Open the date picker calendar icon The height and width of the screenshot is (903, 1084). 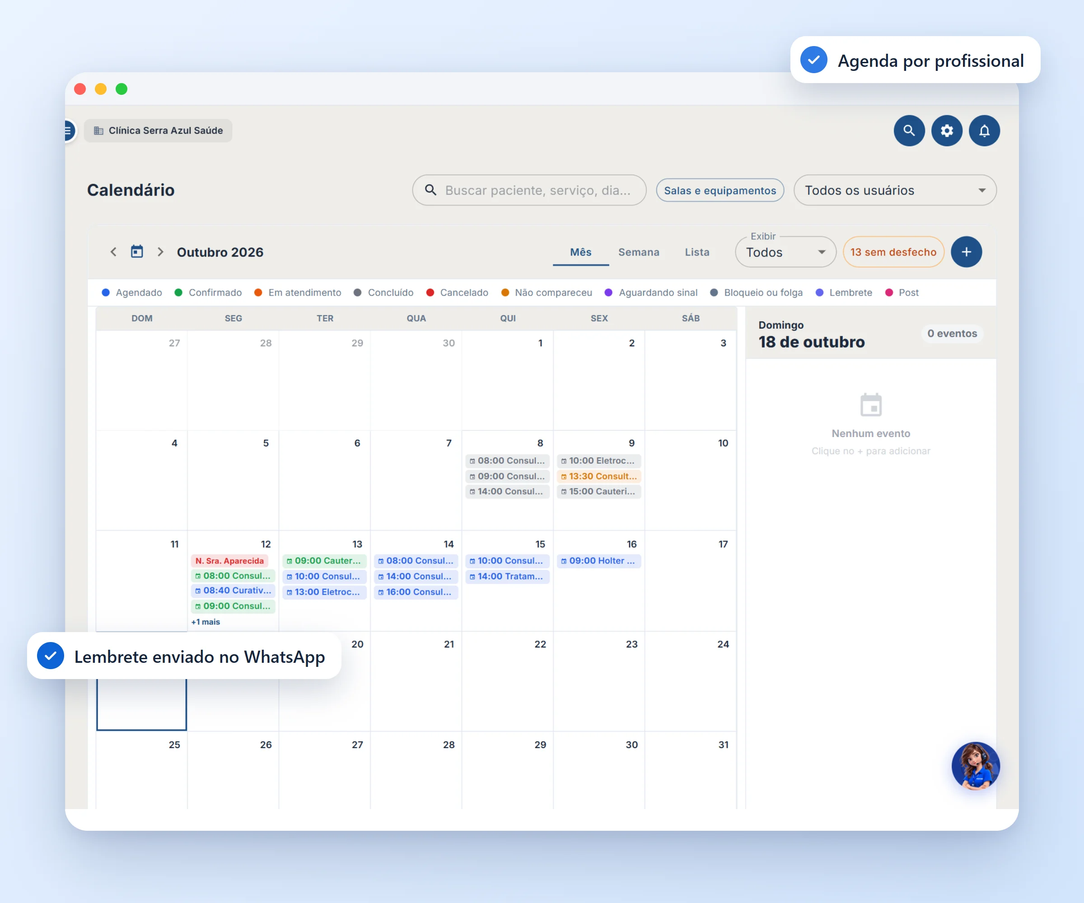click(137, 252)
